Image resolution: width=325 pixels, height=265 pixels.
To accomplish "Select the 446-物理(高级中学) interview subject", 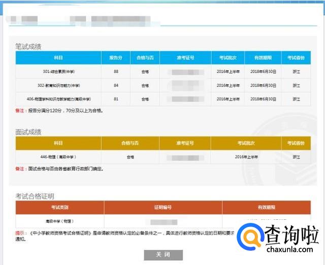I will [x=58, y=157].
